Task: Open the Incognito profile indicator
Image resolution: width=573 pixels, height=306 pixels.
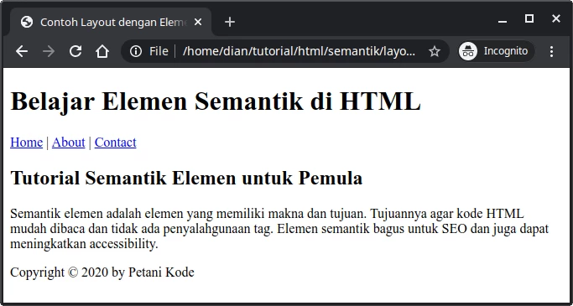Action: 497,51
